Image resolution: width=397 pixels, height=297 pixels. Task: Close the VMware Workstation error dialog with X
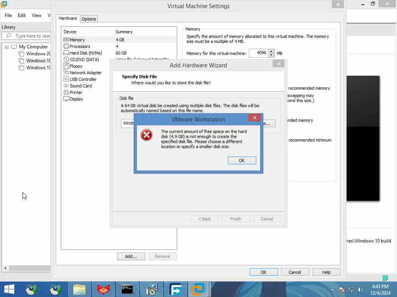254,118
